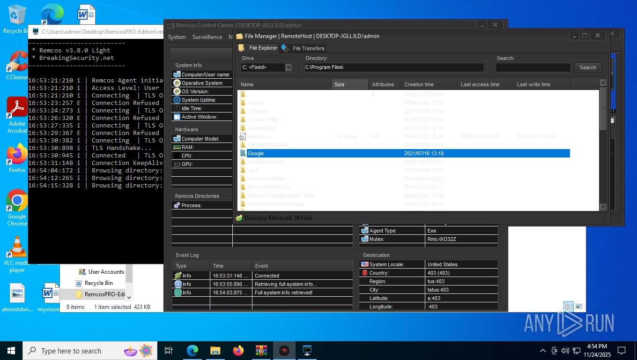This screenshot has height=360, width=637.
Task: Click scroll-down arrow of file list
Action: click(603, 207)
